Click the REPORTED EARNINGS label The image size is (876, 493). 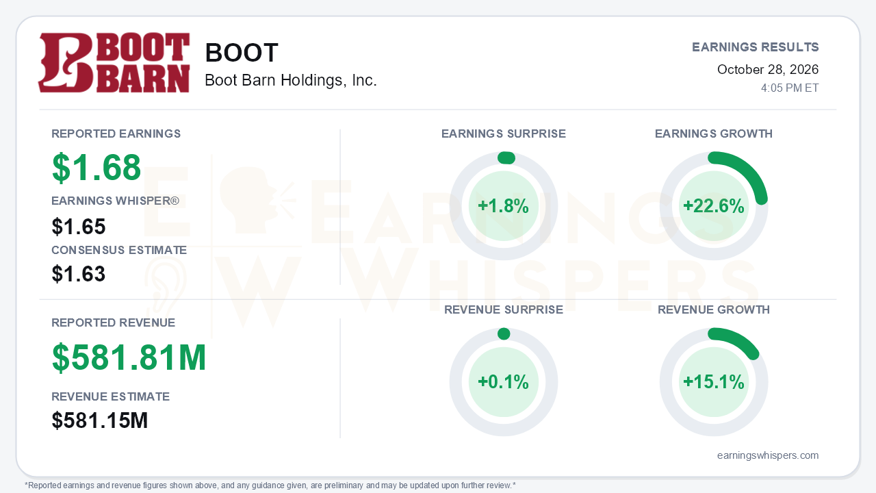coord(116,134)
